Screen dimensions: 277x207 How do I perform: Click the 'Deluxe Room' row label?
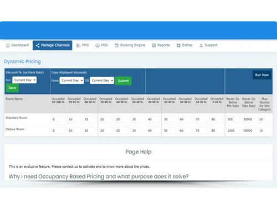(15, 129)
